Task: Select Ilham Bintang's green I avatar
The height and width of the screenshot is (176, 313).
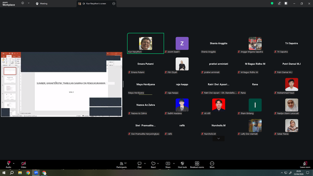Action: point(255,105)
